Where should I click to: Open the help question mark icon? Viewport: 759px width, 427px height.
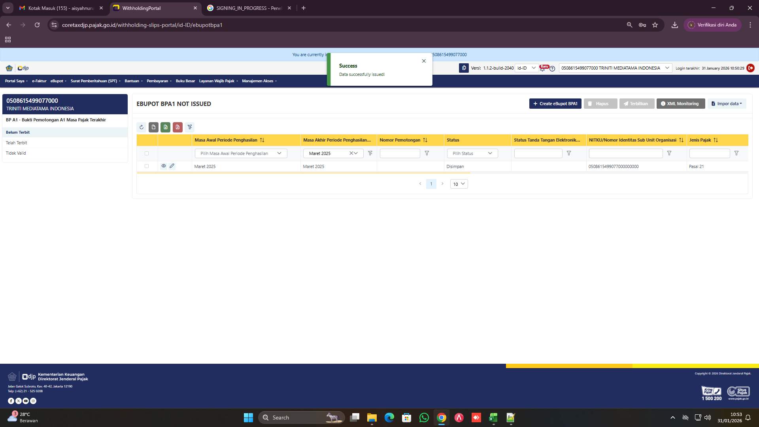click(x=552, y=69)
